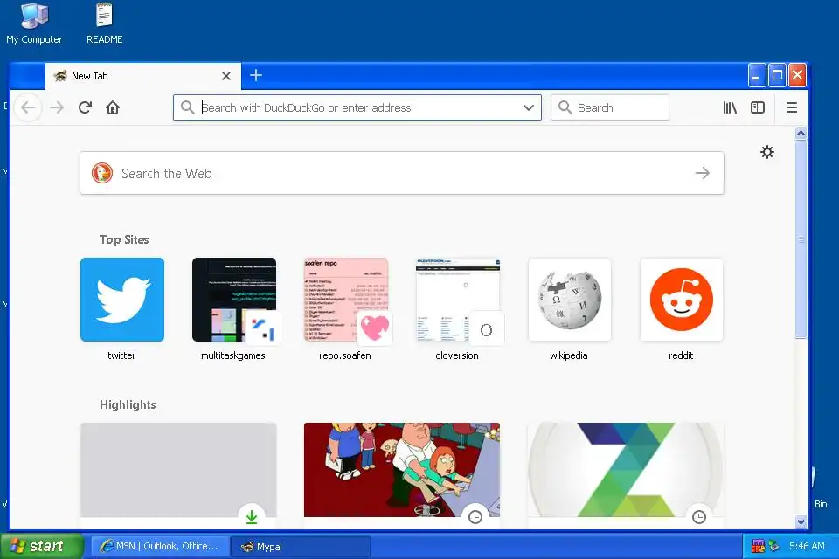Click the green system tray icon beside the clock
This screenshot has width=839, height=559.
click(773, 546)
